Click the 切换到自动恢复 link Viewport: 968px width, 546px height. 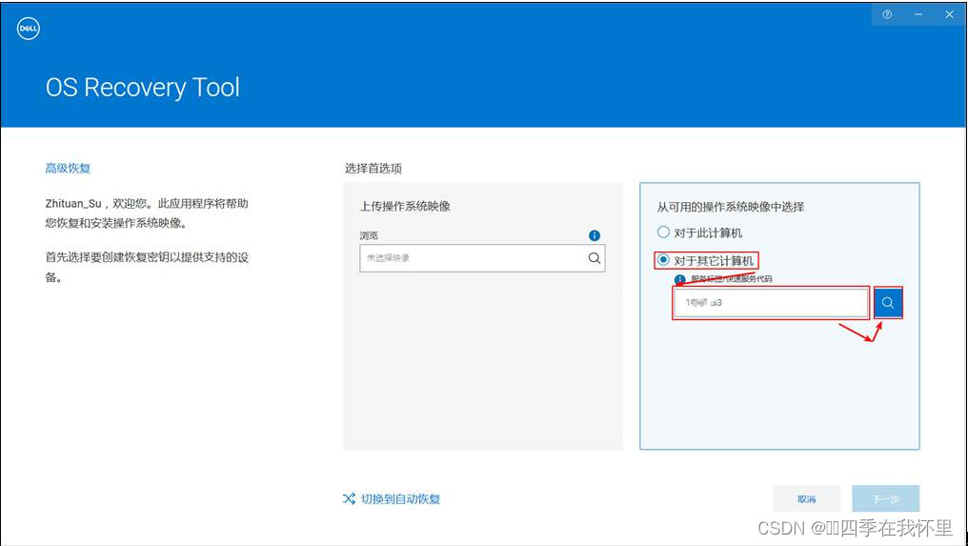pos(401,499)
